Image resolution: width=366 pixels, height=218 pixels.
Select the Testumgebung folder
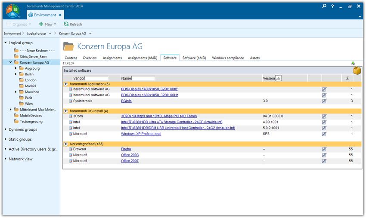[x=28, y=121]
